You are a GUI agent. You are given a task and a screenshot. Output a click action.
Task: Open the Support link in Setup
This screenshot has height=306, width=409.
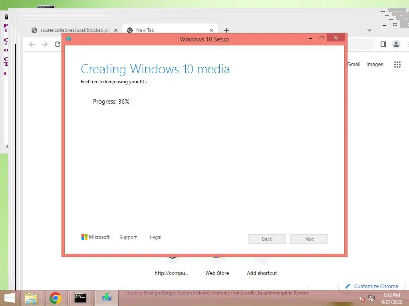[x=128, y=237]
